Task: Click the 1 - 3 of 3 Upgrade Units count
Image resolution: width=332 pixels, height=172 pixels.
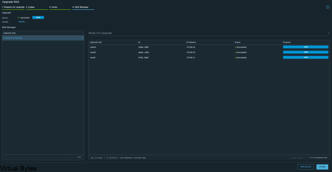Action: (x=318, y=158)
